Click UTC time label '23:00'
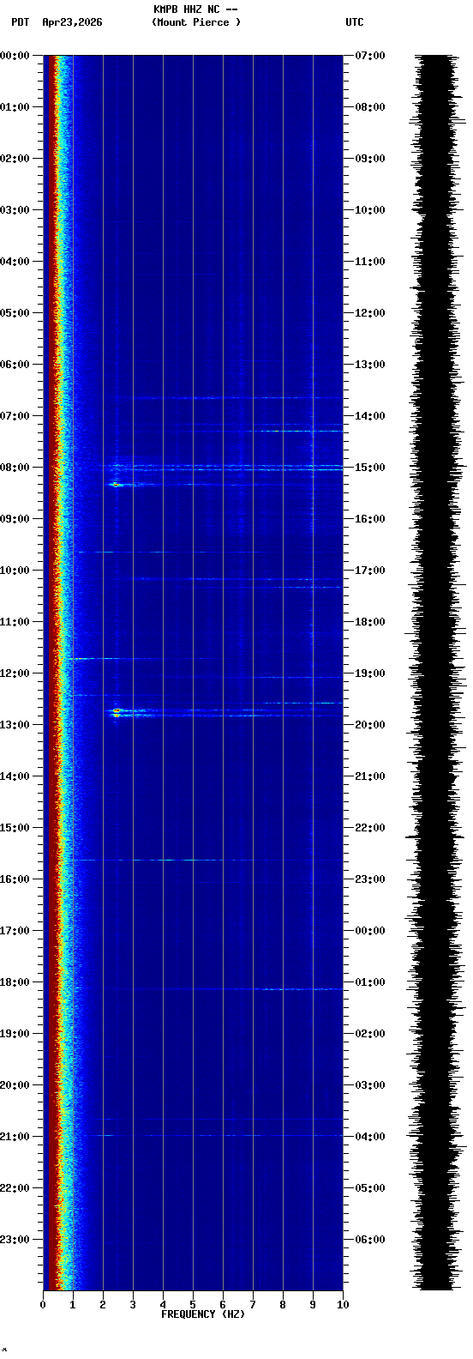The height and width of the screenshot is (1359, 473). pos(370,879)
